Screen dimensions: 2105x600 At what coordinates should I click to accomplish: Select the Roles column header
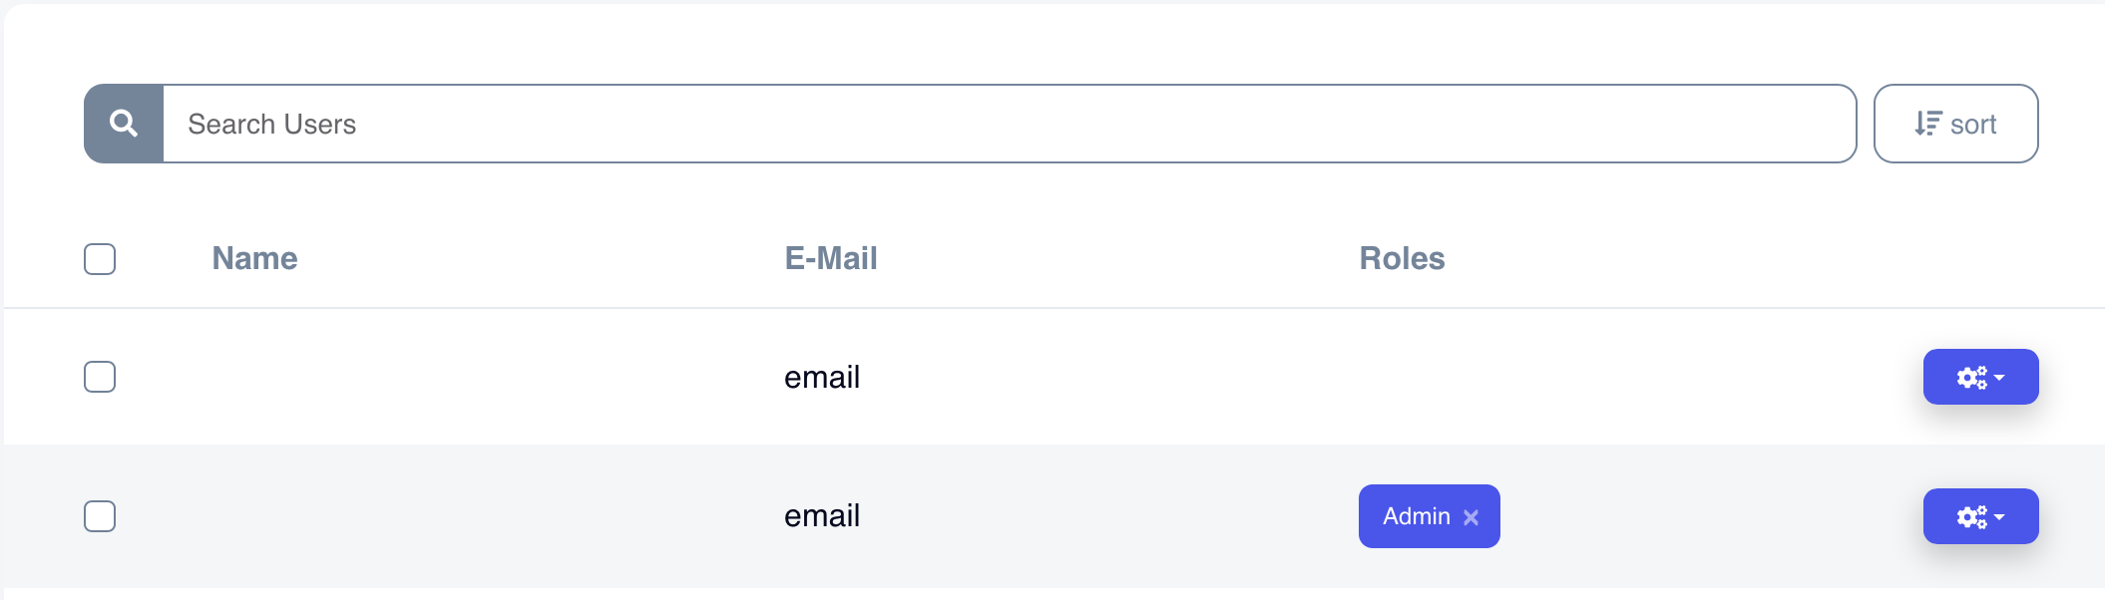click(x=1401, y=258)
